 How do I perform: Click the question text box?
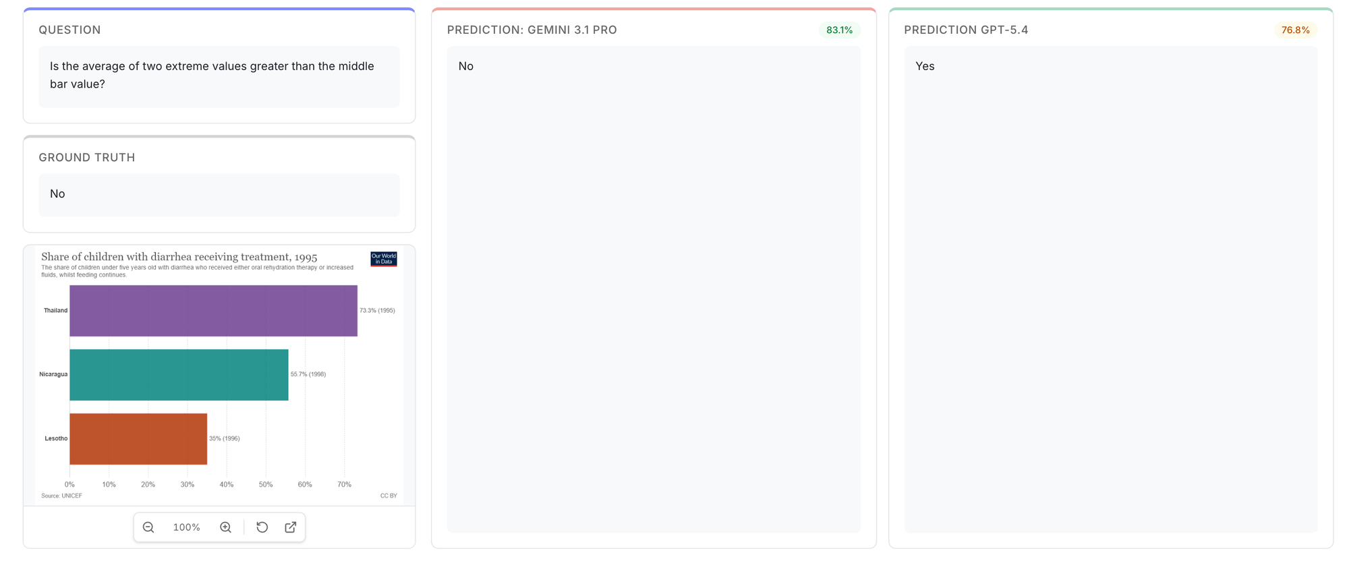[x=219, y=76]
